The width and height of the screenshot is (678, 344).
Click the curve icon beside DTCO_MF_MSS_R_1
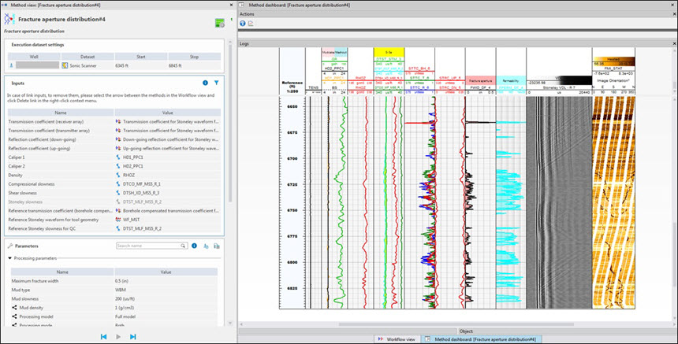[x=118, y=184]
